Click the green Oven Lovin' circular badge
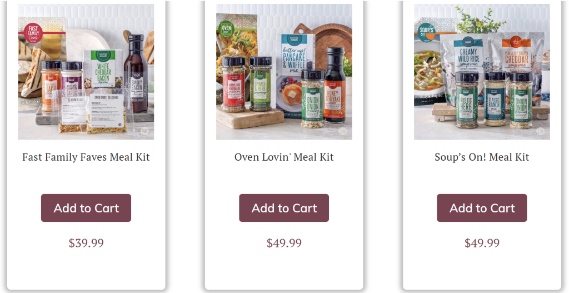The width and height of the screenshot is (569, 293). tap(226, 29)
